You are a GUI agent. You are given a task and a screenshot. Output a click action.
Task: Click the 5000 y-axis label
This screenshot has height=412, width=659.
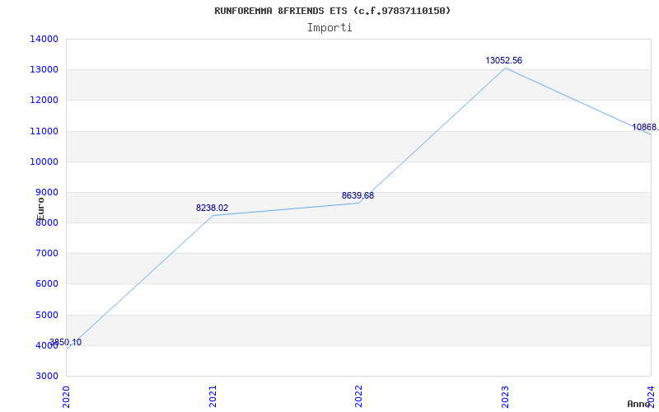pyautogui.click(x=46, y=315)
